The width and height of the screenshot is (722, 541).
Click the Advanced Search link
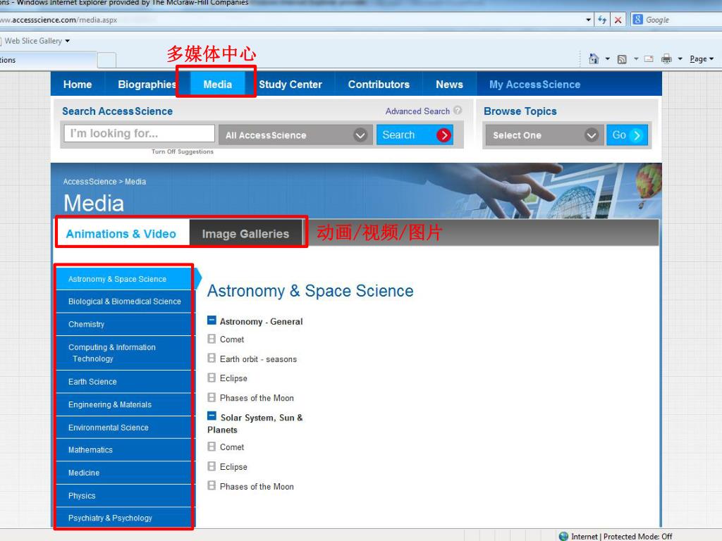(x=417, y=111)
